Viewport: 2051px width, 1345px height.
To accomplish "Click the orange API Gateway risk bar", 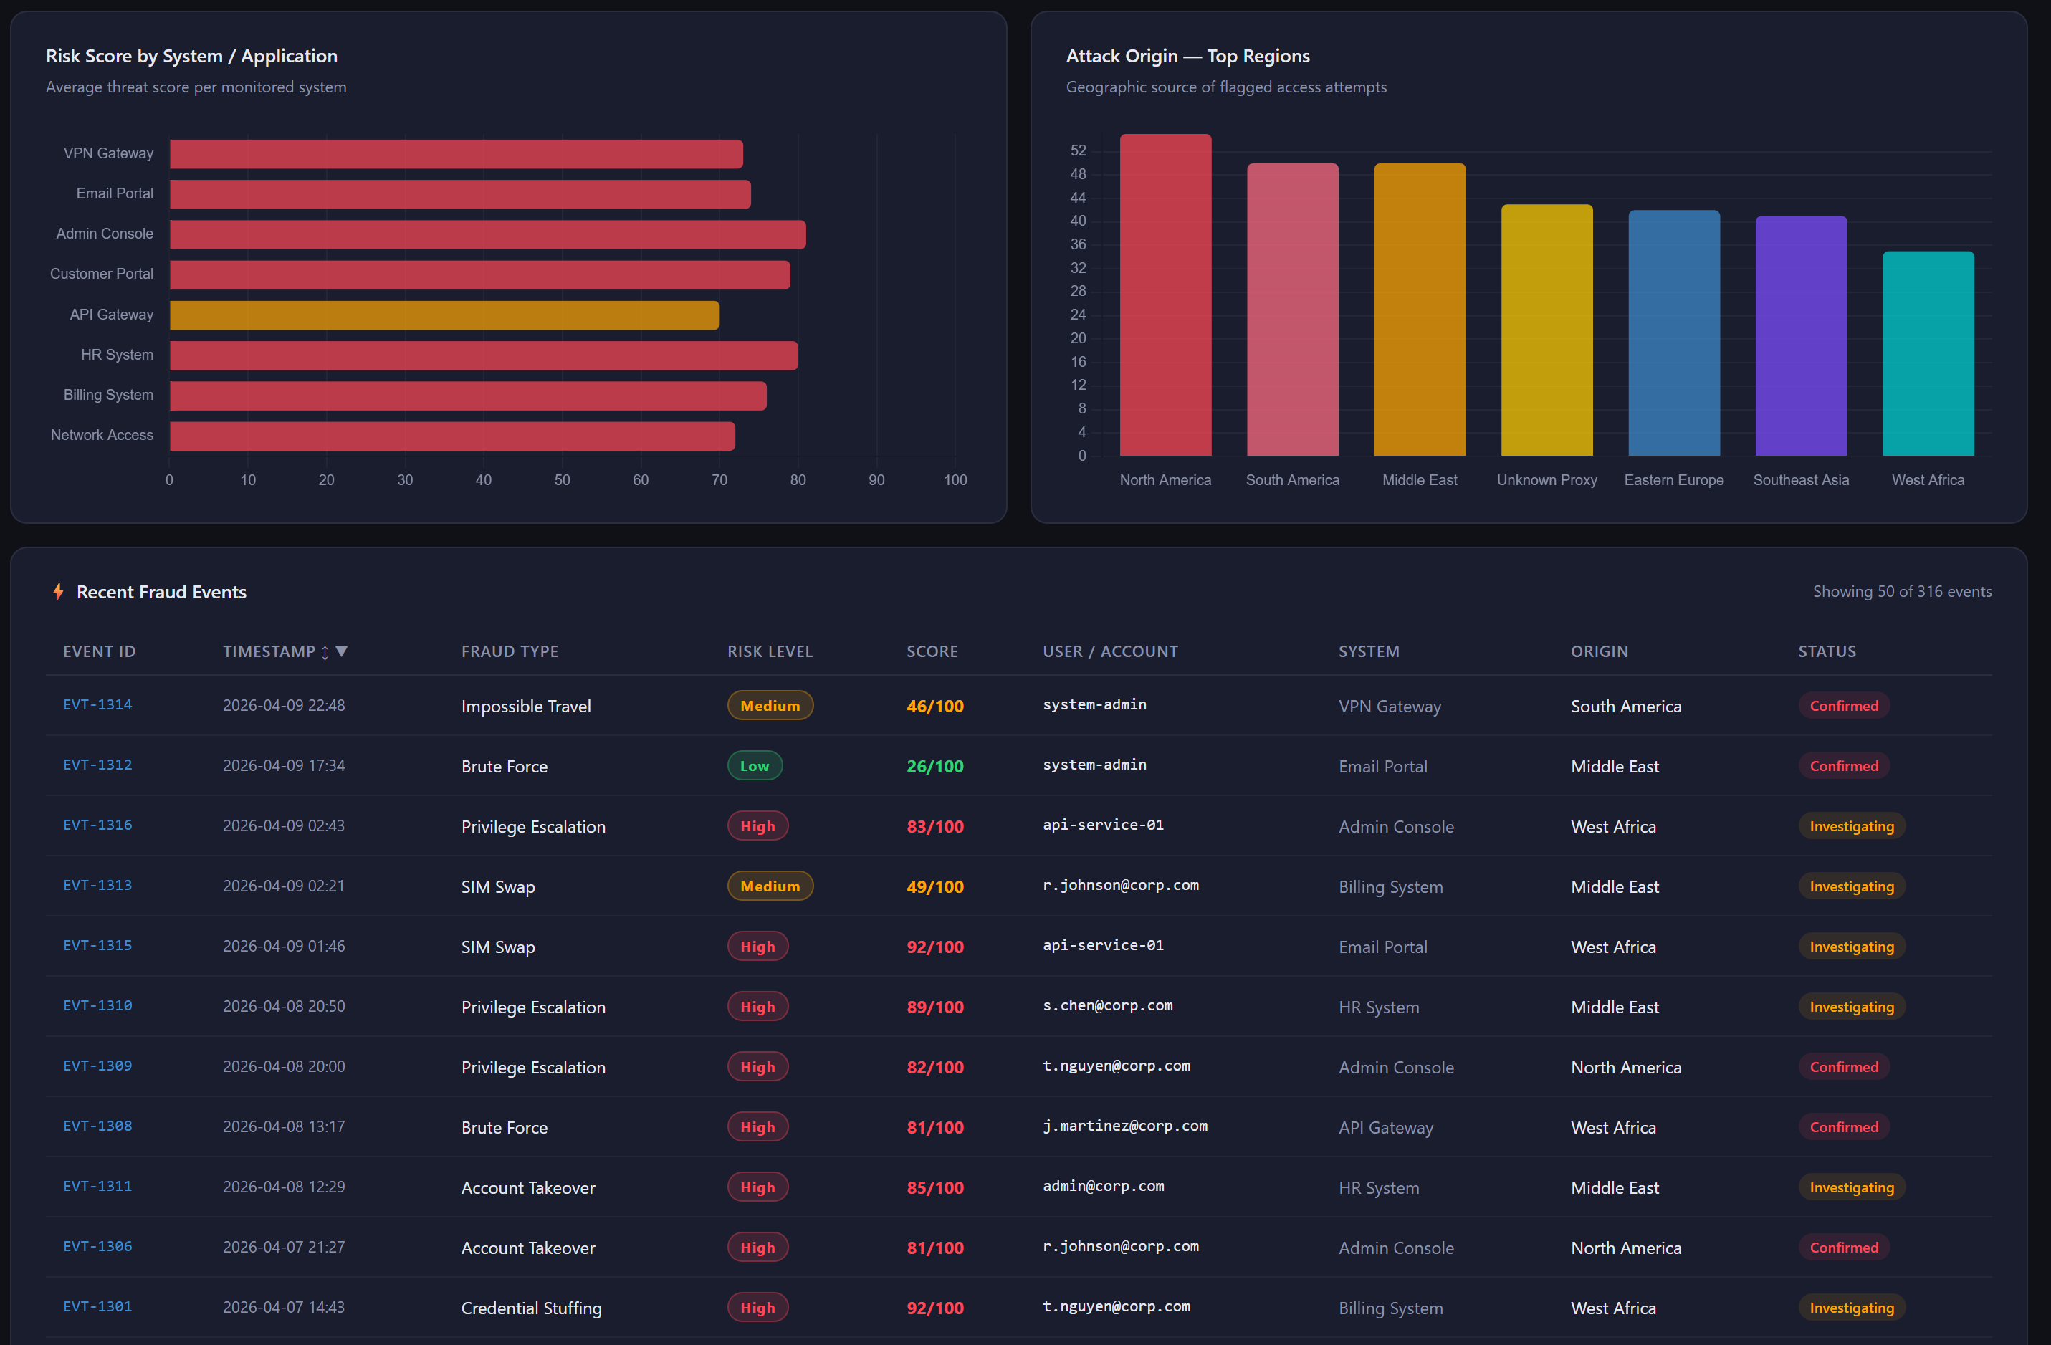I will (x=444, y=315).
